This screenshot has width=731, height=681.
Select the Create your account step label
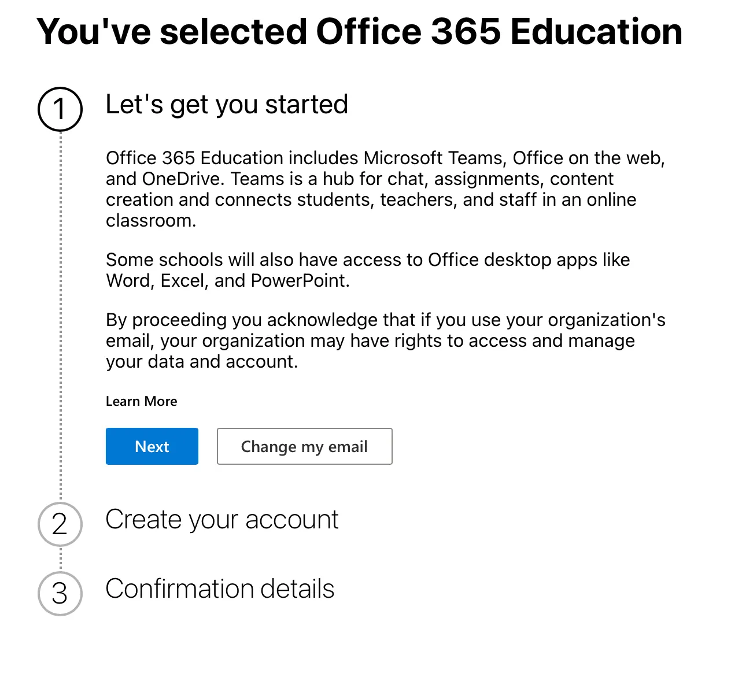tap(222, 519)
